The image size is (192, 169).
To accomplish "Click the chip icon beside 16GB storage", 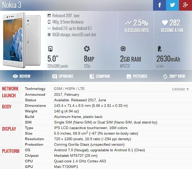I will (x=49, y=35).
